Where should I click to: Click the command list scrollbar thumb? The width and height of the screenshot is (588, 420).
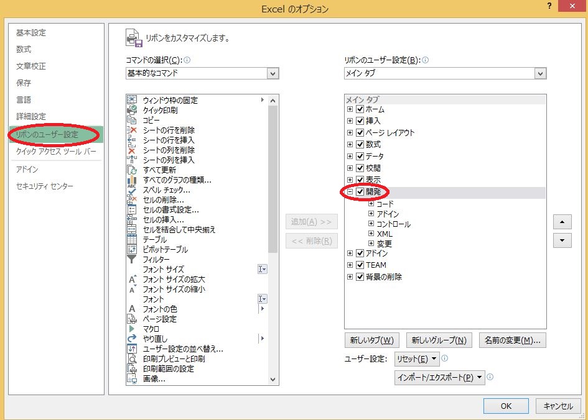pyautogui.click(x=273, y=179)
